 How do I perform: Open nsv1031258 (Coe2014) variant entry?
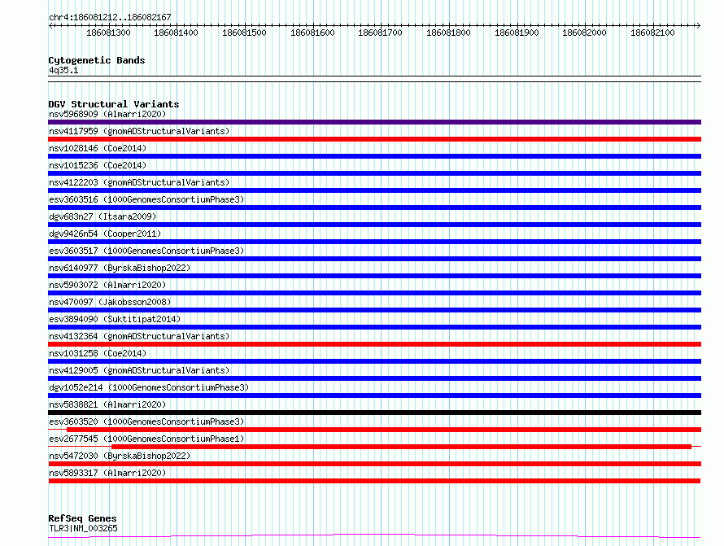point(98,353)
